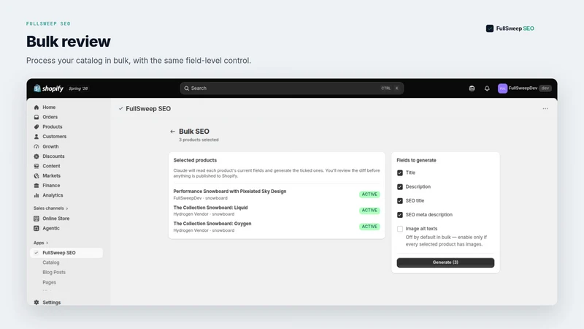Image resolution: width=584 pixels, height=329 pixels.
Task: Open the Home icon in sidebar
Action: 36,107
